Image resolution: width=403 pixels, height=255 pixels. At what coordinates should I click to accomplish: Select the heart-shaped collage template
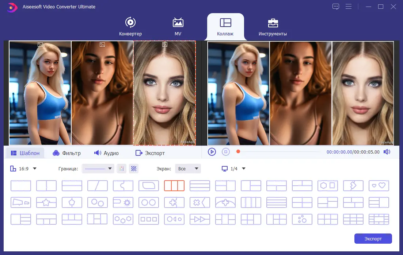point(379,186)
